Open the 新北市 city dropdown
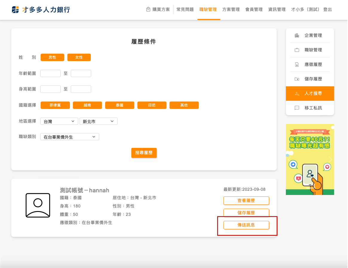The height and width of the screenshot is (268, 348). point(98,121)
